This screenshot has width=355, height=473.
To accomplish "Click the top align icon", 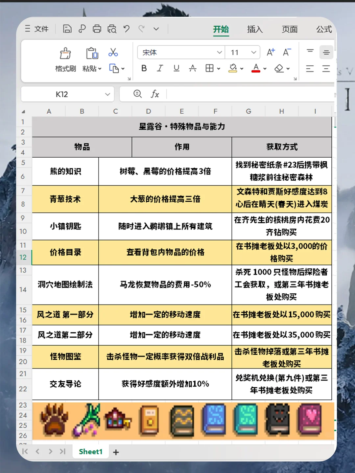I will coord(310,52).
